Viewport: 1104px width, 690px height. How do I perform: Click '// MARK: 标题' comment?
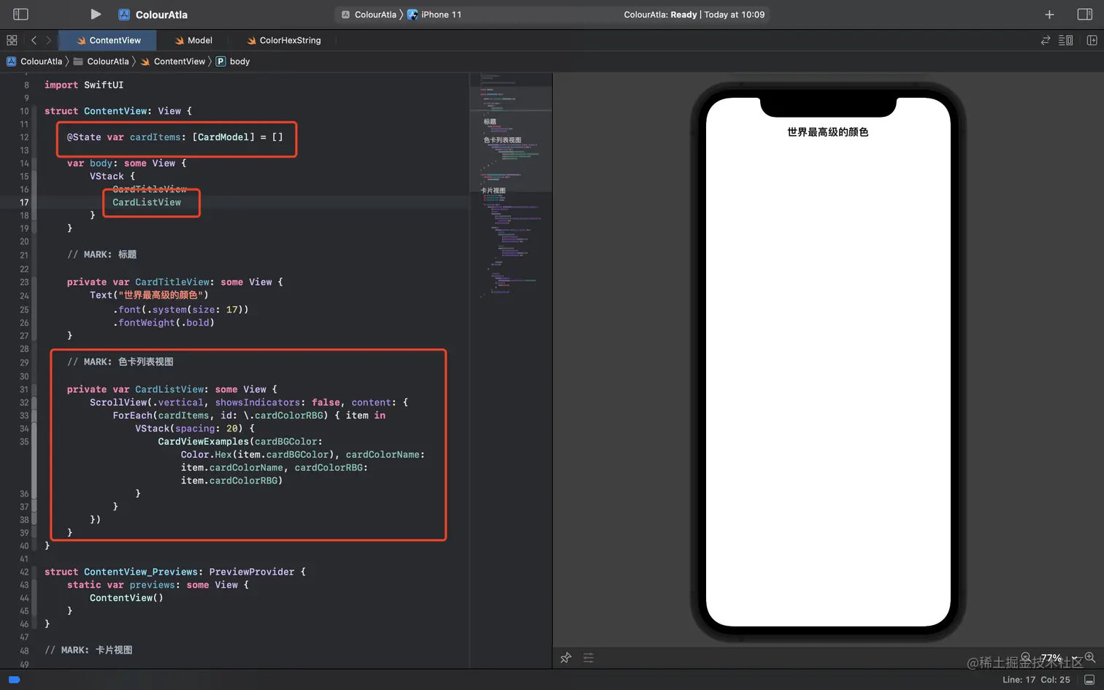101,254
